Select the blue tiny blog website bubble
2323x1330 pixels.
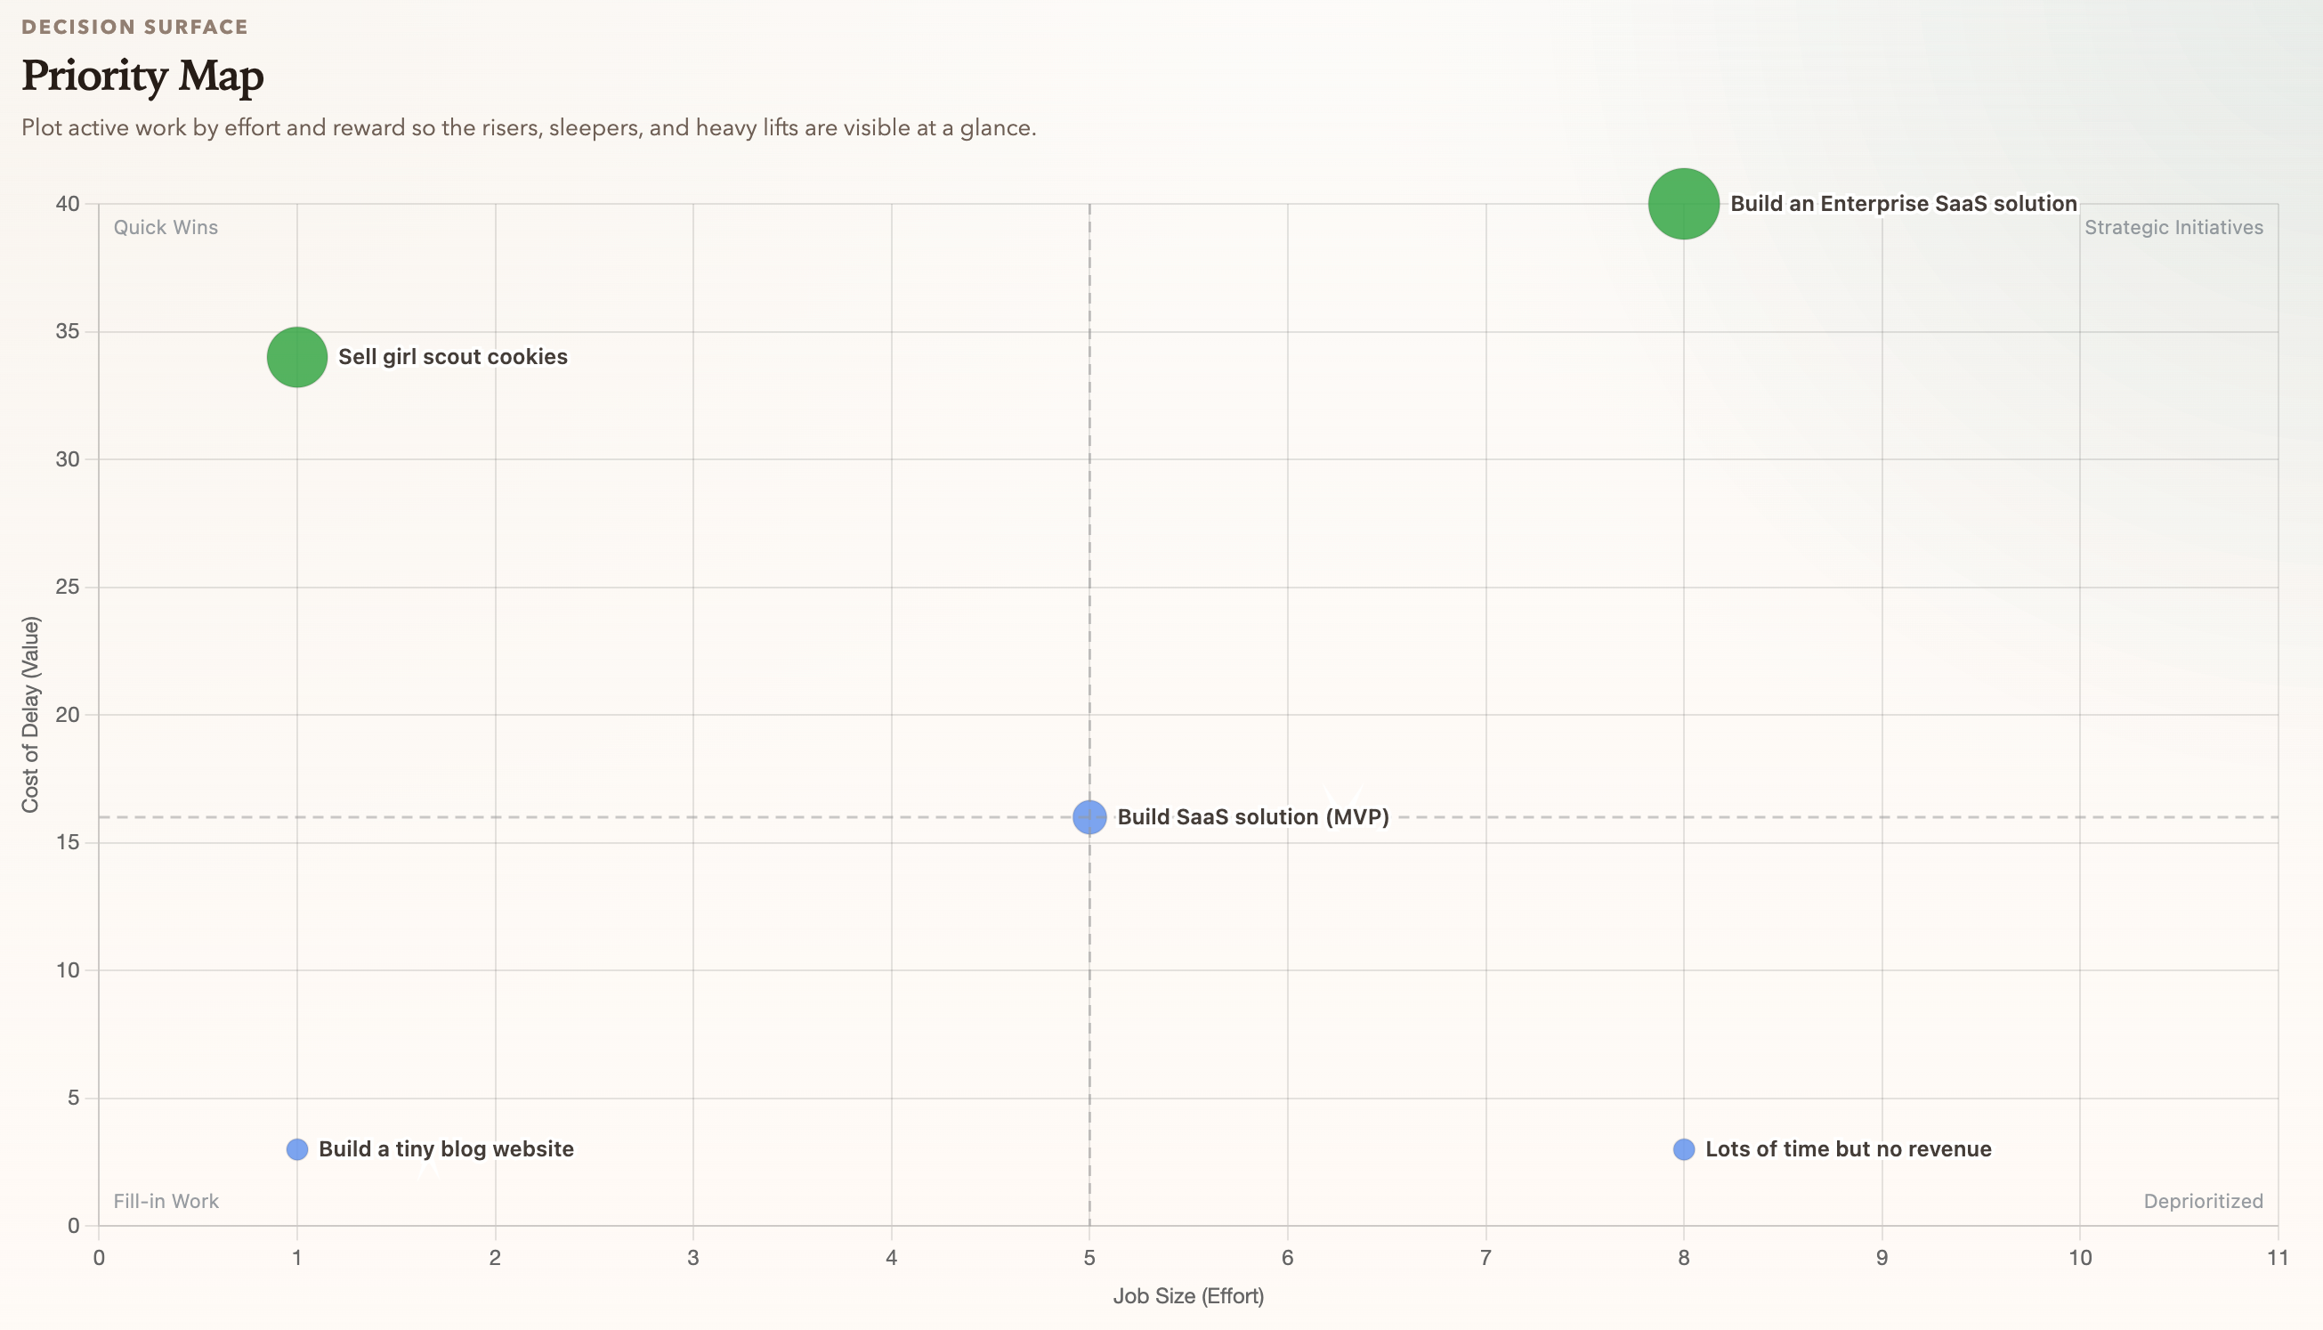pos(296,1149)
